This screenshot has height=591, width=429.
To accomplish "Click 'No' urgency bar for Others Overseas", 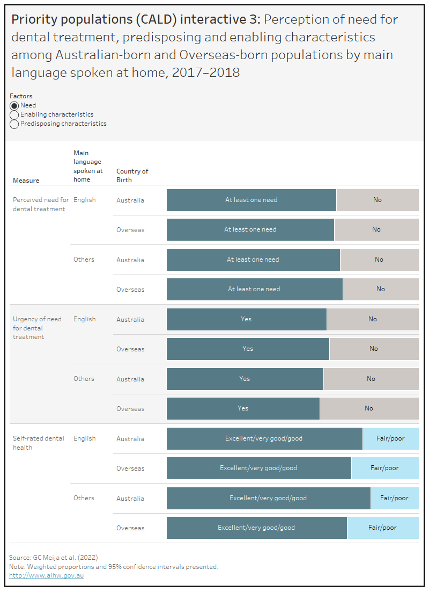I will pyautogui.click(x=369, y=408).
